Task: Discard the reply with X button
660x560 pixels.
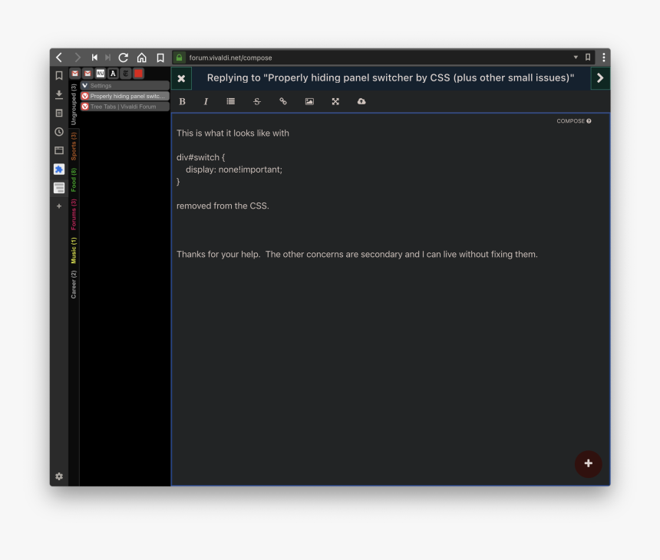Action: coord(181,78)
